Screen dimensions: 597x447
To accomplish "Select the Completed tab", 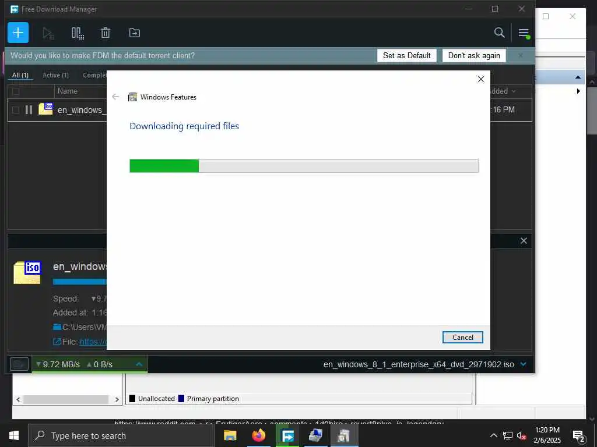I will (x=94, y=75).
